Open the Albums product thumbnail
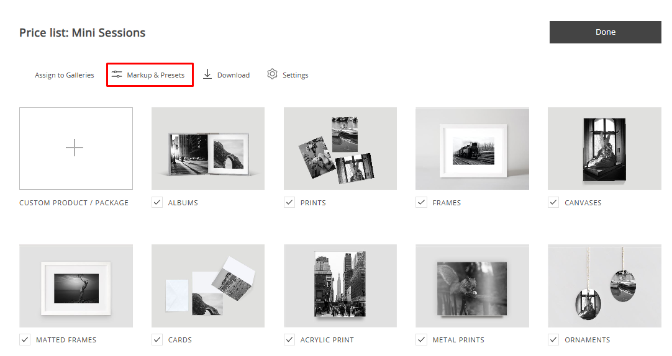672x356 pixels. coord(208,149)
